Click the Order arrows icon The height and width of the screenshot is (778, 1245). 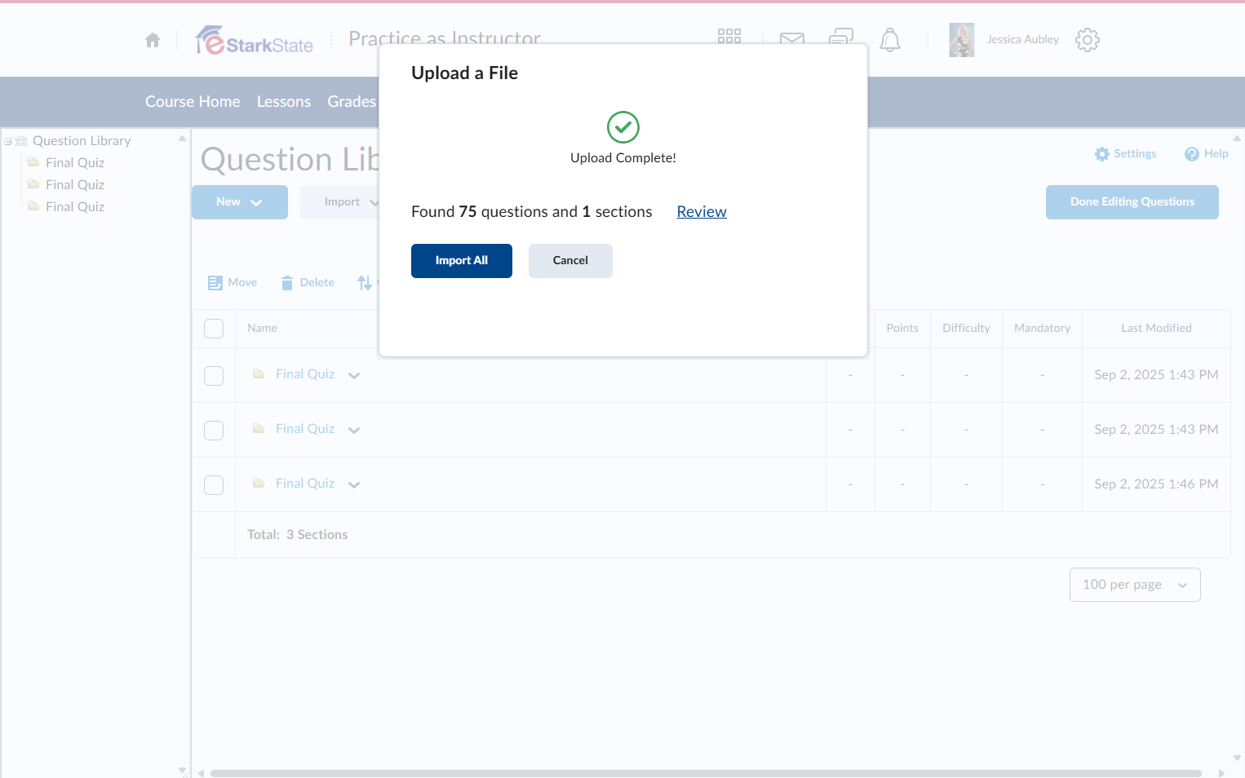(365, 283)
